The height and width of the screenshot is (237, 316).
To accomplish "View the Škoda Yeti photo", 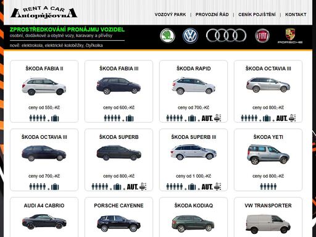I will coord(268,154).
